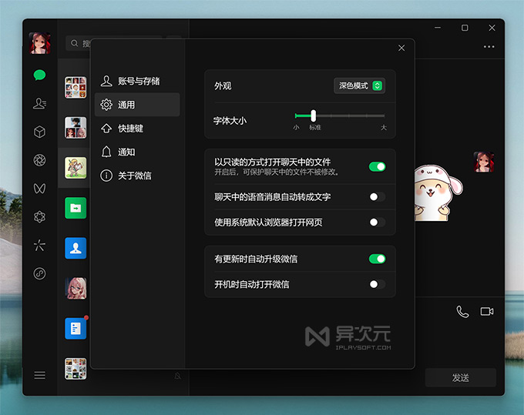Viewport: 524px width, 415px height.
Task: Open the flower-shaped sidebar icon below Channels
Action: [39, 217]
